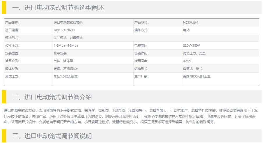Select the 425℃ temperature value
Viewport: 264px width, 143px height.
click(187, 61)
